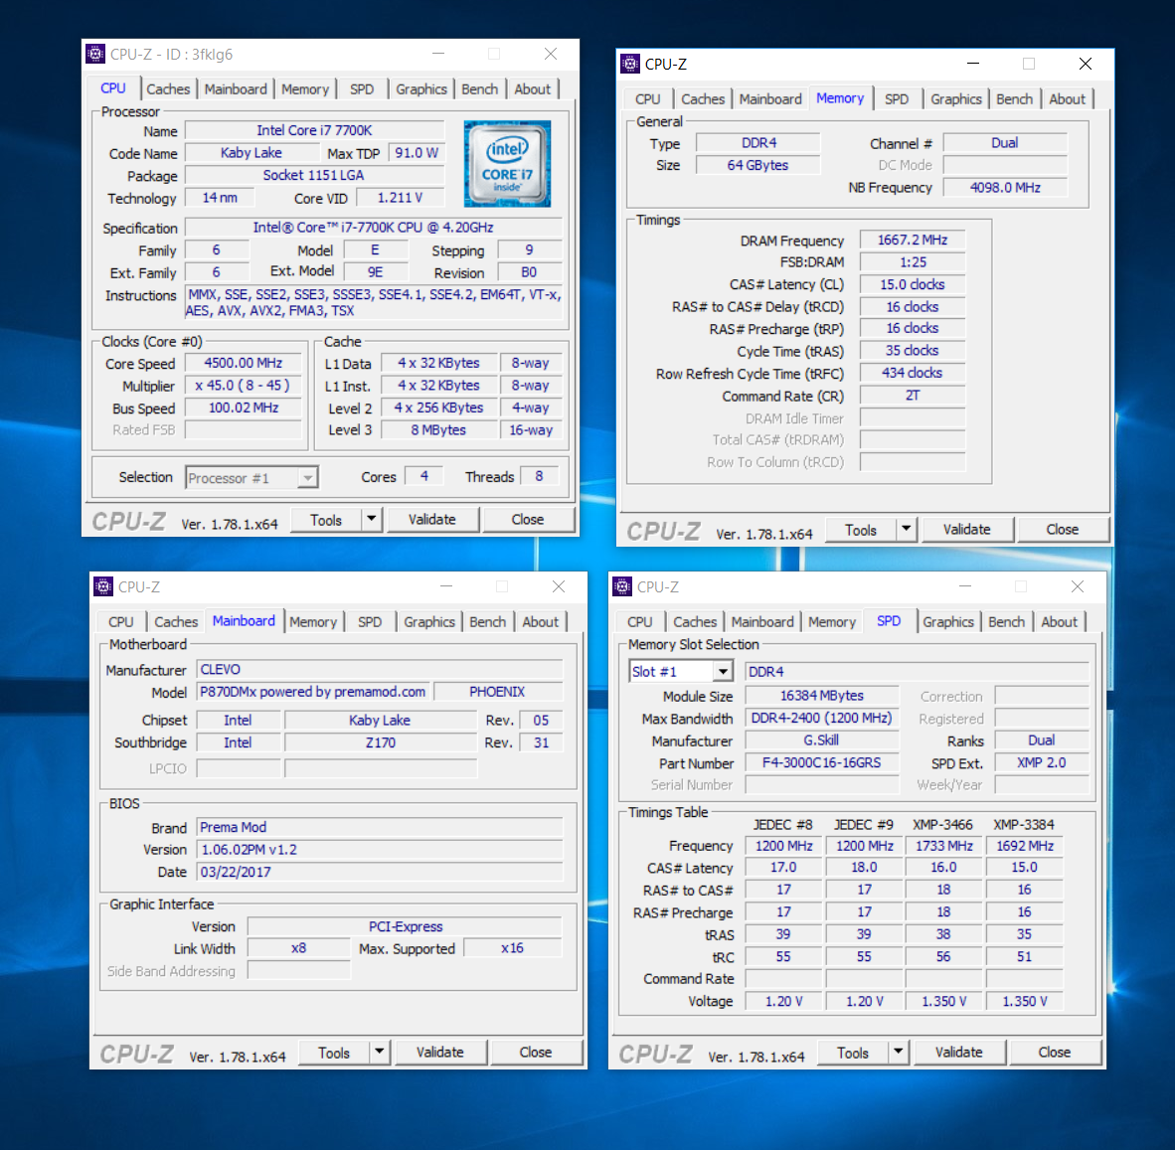Viewport: 1175px width, 1150px height.
Task: Click the G.Skill manufacturer value
Action: (822, 740)
